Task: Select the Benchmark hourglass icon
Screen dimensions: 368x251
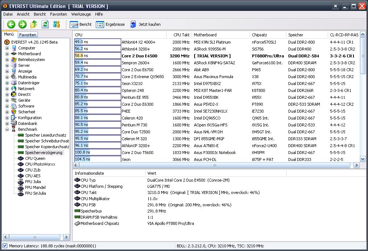Action: [14, 129]
